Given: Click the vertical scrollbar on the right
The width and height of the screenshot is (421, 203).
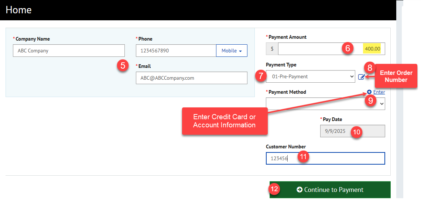Looking at the screenshot, I should [x=400, y=111].
